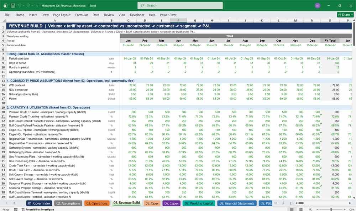The image size is (356, 211).
Task: Select row 13 header
Action: (x=3, y=81)
